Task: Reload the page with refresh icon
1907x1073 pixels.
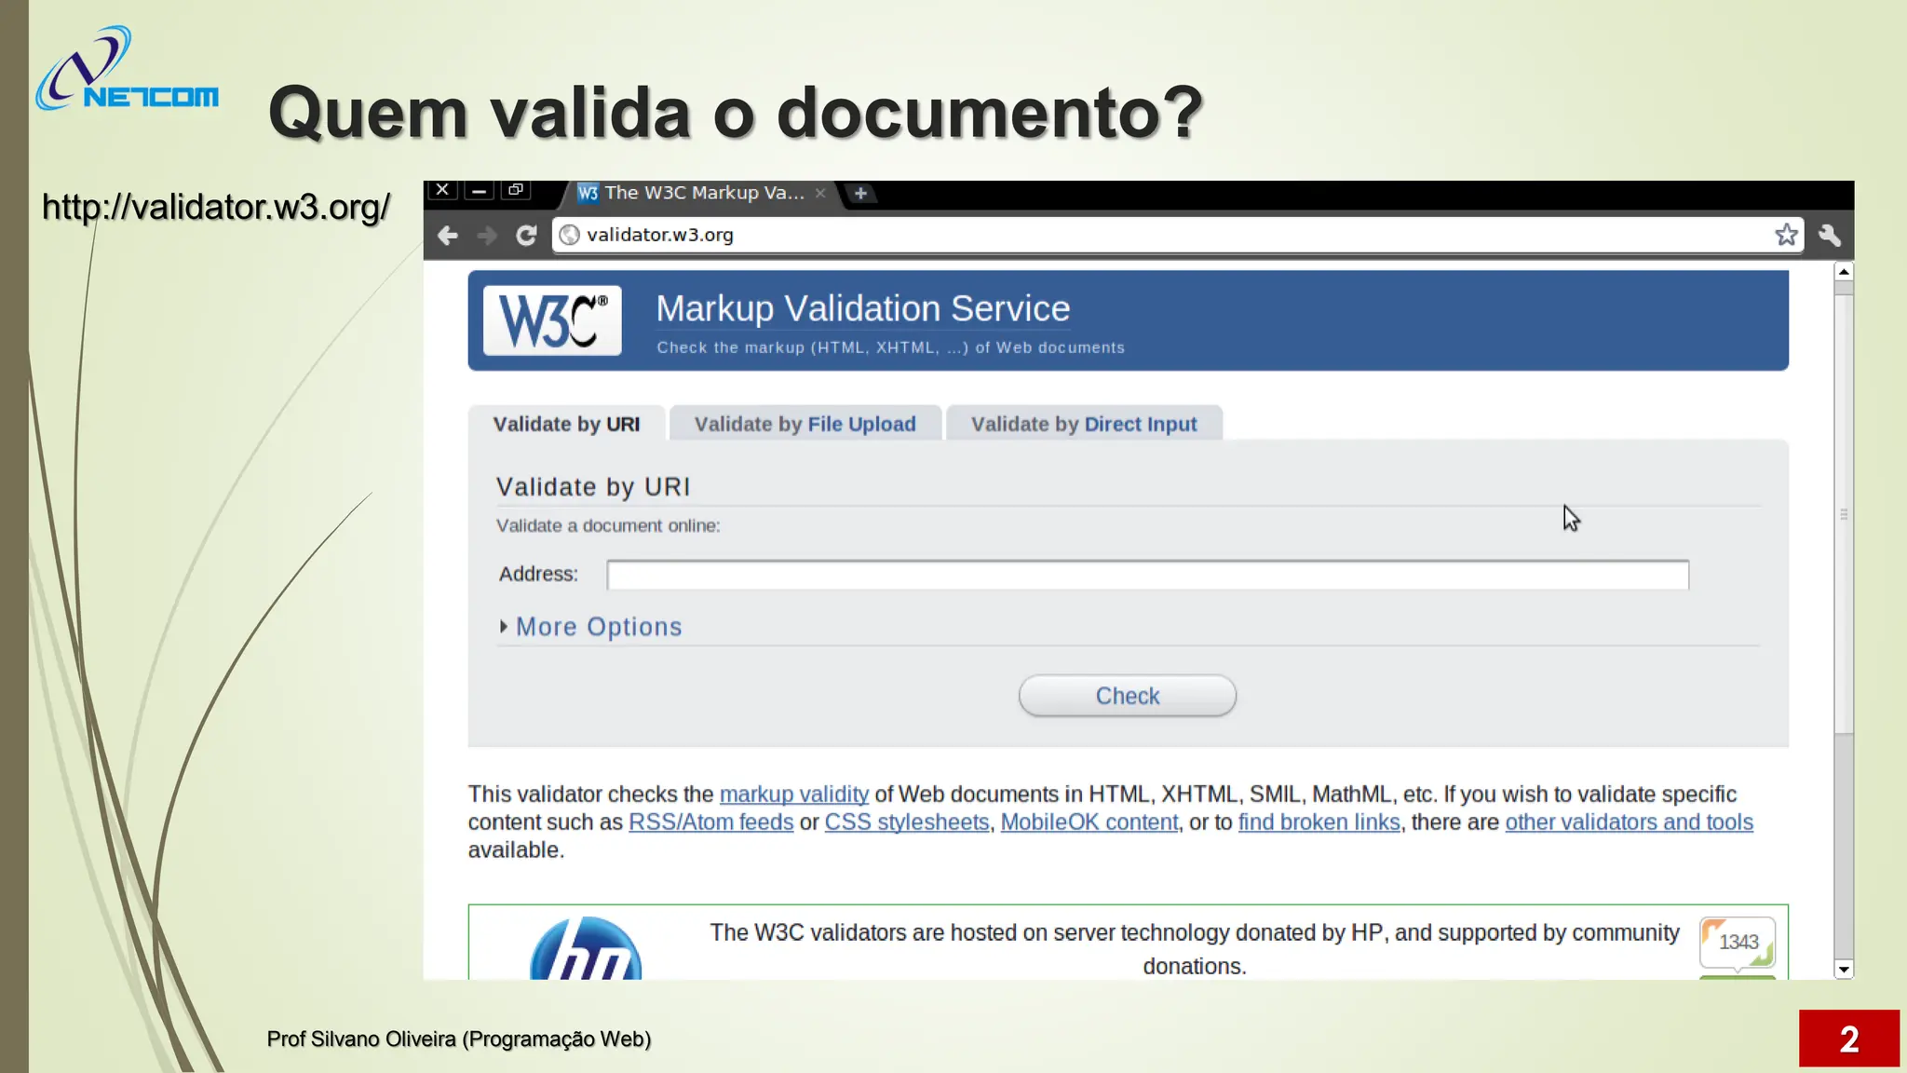Action: click(x=526, y=236)
